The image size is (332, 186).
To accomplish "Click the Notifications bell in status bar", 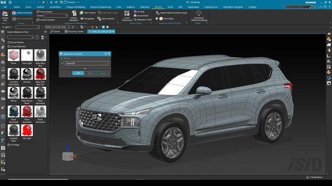I will click(x=308, y=177).
